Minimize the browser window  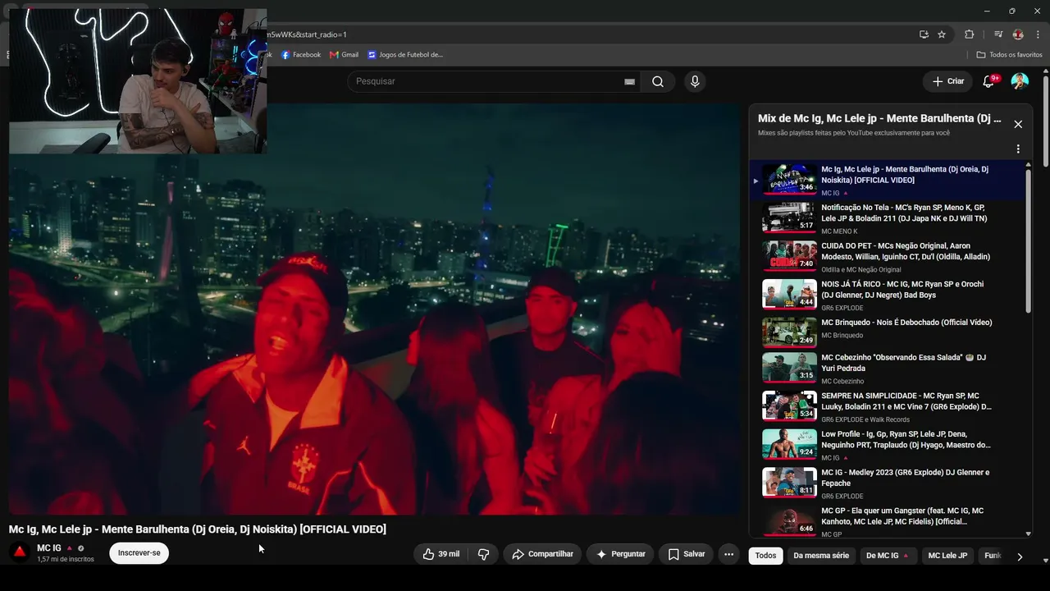(986, 11)
